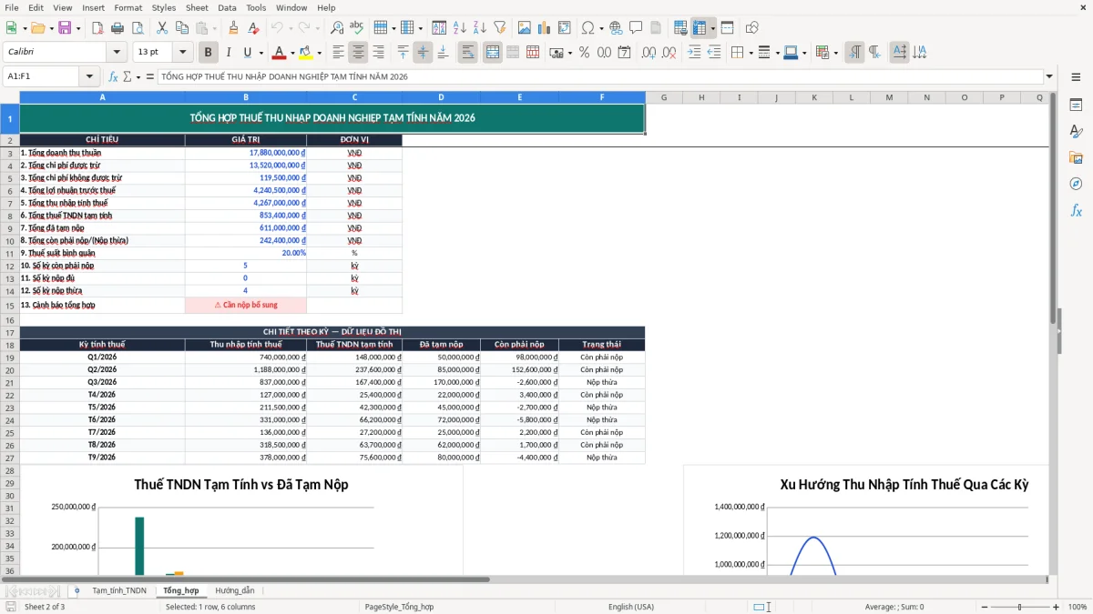The image size is (1093, 614).
Task: Open the Conditional Formatting dropdown arrow
Action: 835,53
